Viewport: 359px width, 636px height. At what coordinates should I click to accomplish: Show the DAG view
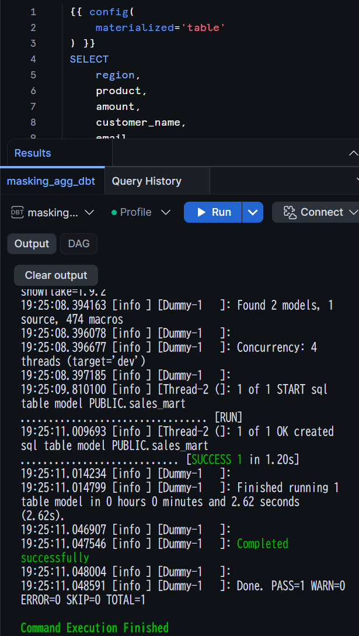click(79, 244)
